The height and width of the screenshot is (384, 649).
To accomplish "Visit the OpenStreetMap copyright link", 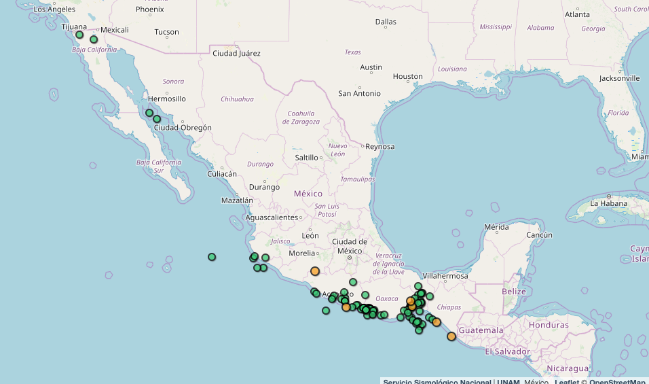I will point(618,381).
